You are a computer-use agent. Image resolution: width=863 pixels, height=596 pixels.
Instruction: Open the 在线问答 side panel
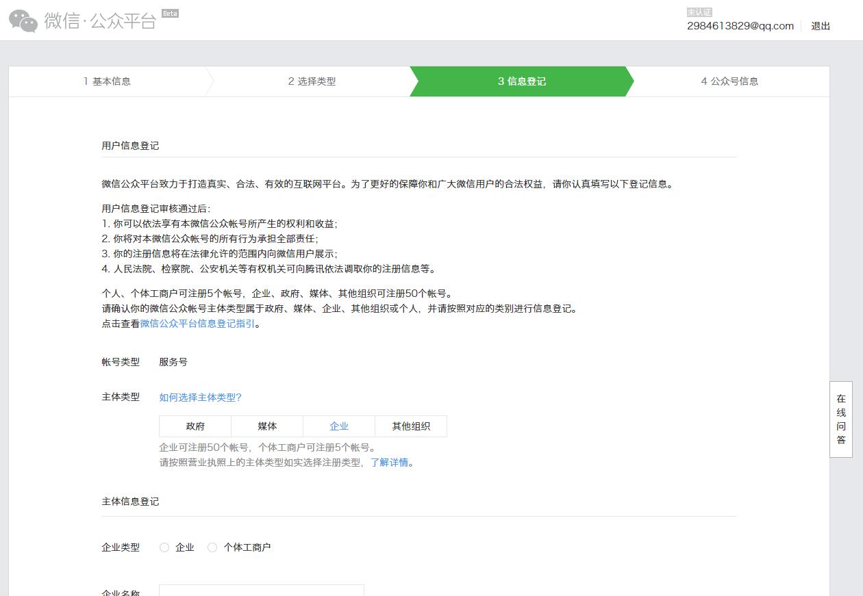tap(841, 419)
